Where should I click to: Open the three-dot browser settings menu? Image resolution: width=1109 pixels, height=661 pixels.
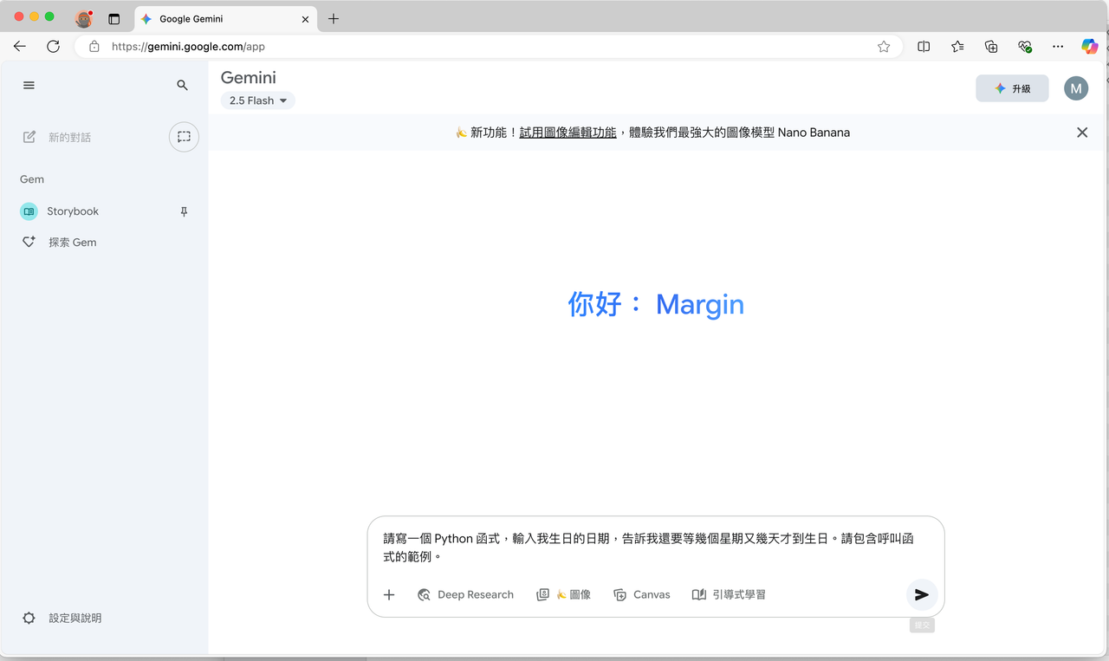[x=1058, y=47]
